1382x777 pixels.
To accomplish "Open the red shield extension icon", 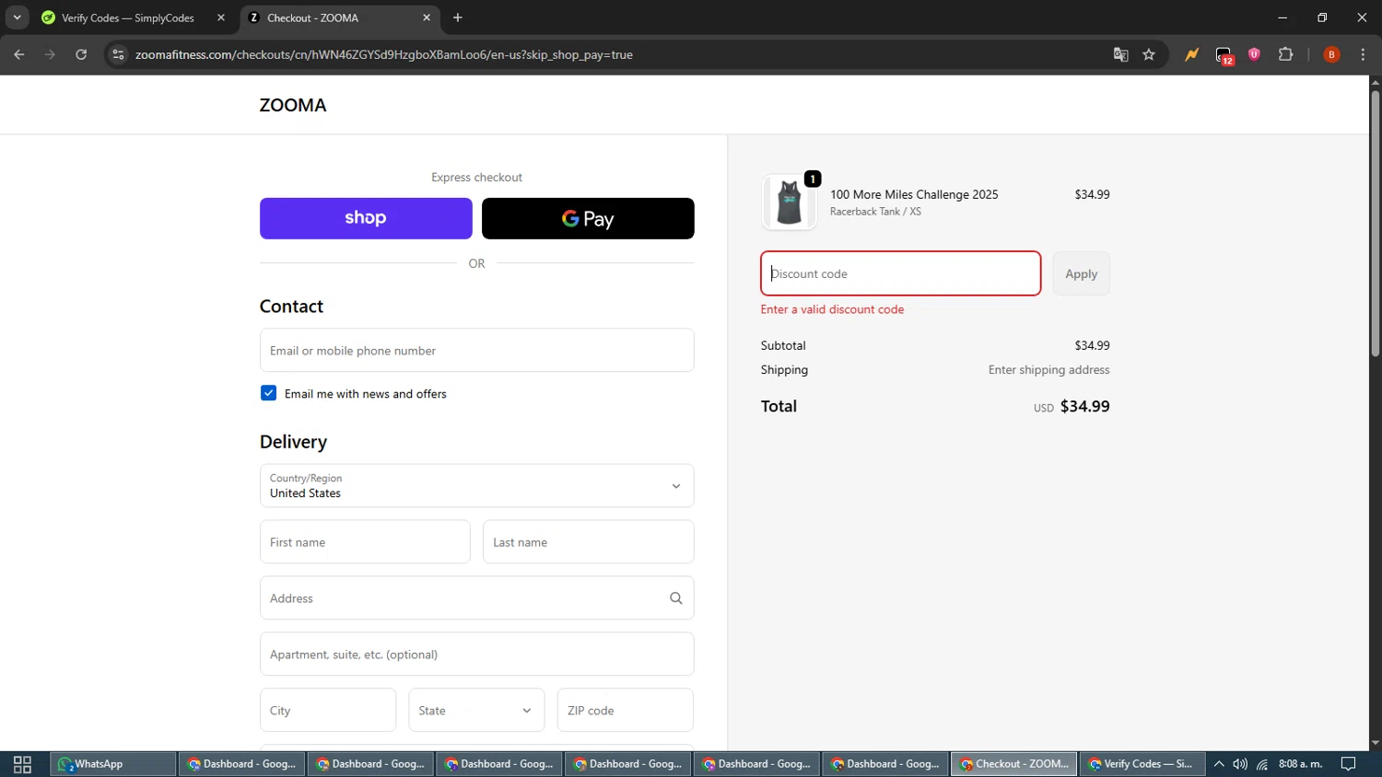I will pos(1254,54).
